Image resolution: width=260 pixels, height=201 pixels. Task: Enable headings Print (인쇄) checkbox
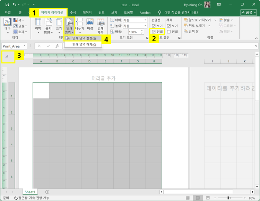pyautogui.click(x=168, y=32)
